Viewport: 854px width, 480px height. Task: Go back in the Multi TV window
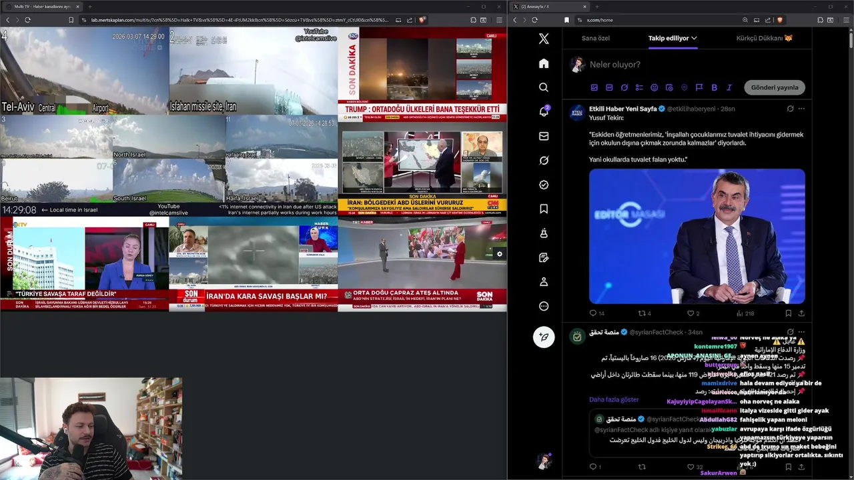[x=8, y=20]
